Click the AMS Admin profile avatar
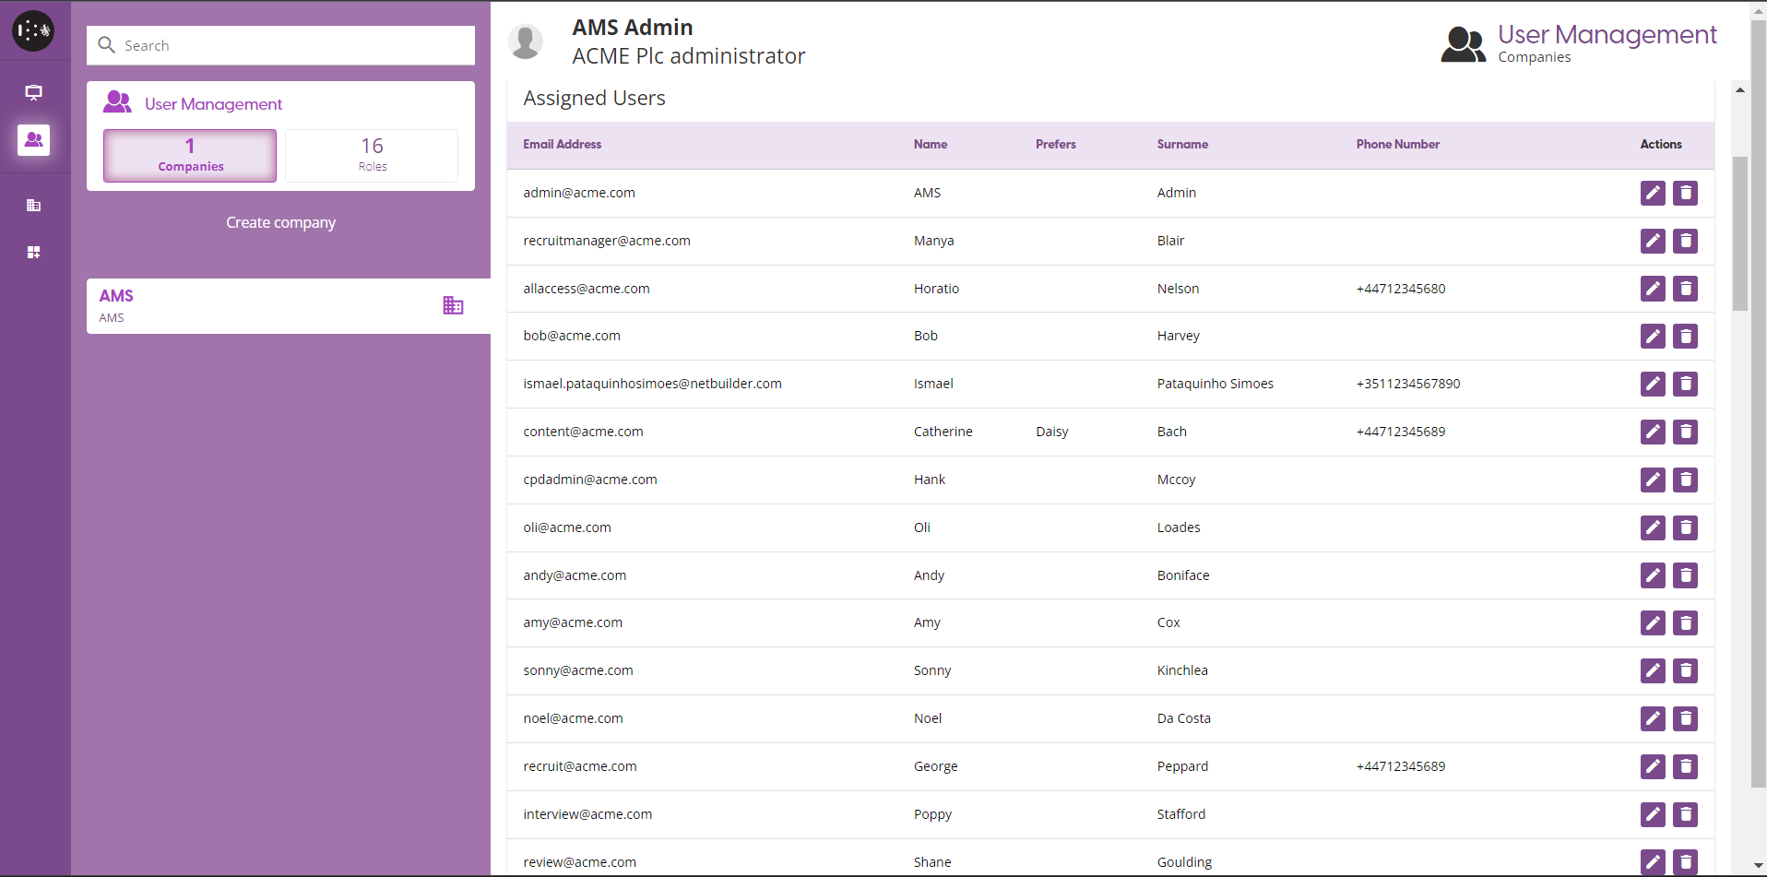1767x877 pixels. click(526, 42)
